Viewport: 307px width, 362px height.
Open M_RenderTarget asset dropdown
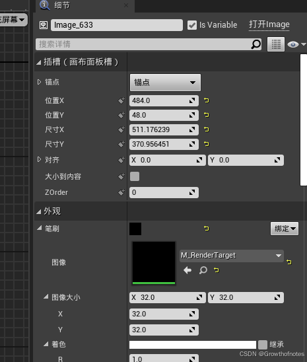point(232,256)
